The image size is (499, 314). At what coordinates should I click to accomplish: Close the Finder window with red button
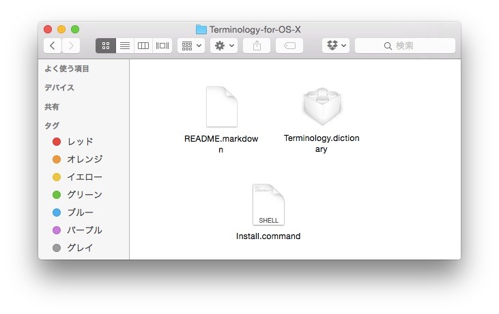point(48,29)
